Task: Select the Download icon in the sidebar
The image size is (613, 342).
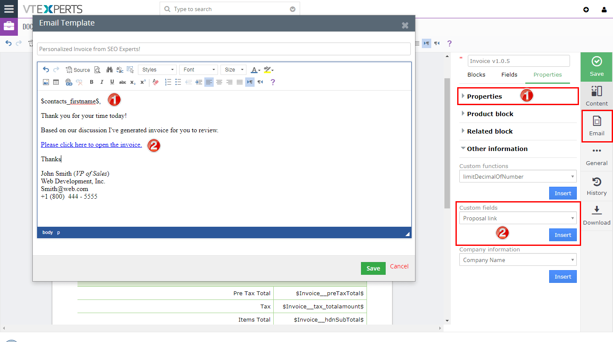Action: pyautogui.click(x=596, y=215)
